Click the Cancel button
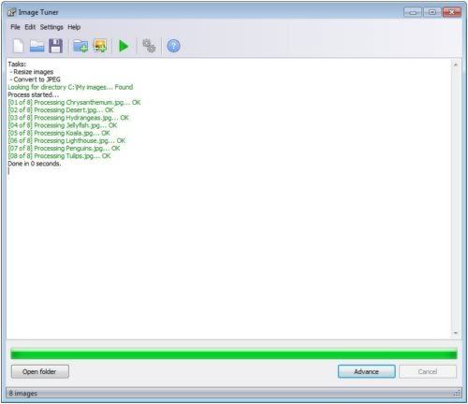 [428, 371]
